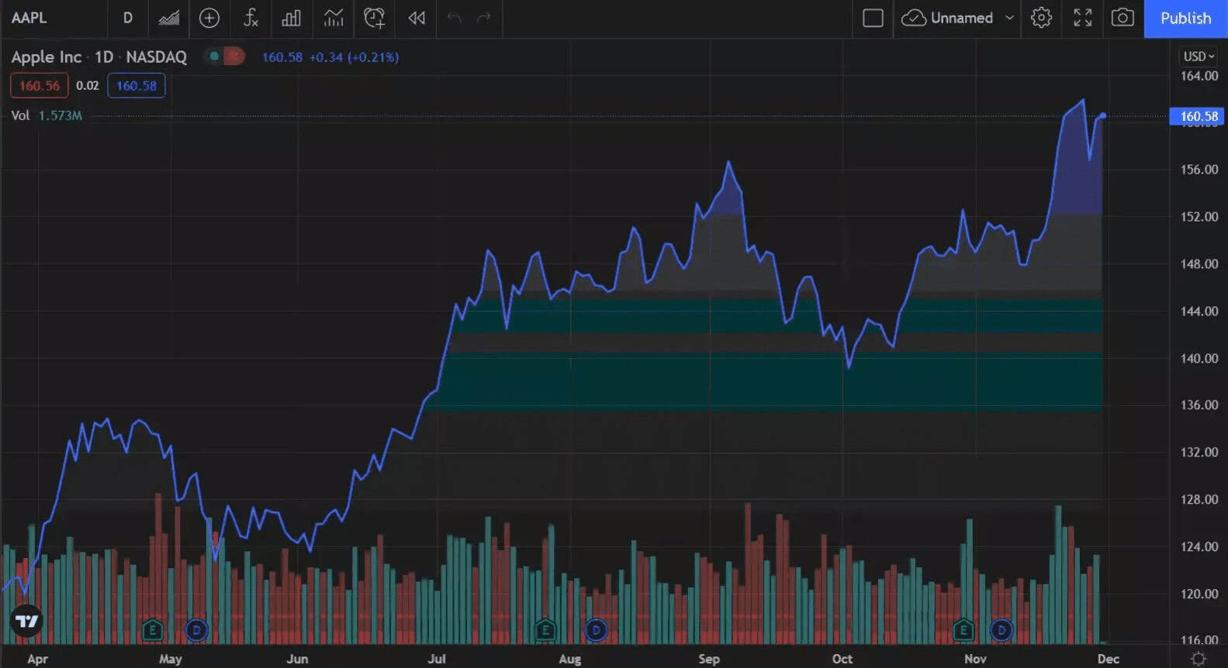Click the Apple Inc symbol title

[x=46, y=57]
